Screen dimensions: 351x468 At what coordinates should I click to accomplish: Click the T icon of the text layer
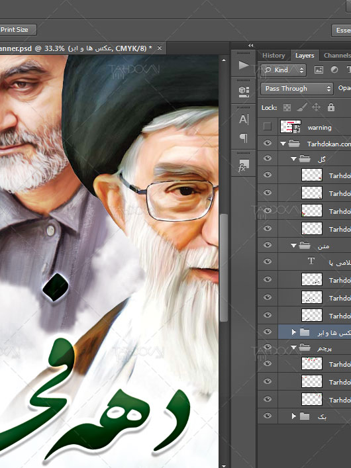point(311,261)
